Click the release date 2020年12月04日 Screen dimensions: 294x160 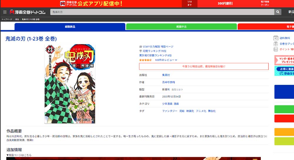coord(171,97)
